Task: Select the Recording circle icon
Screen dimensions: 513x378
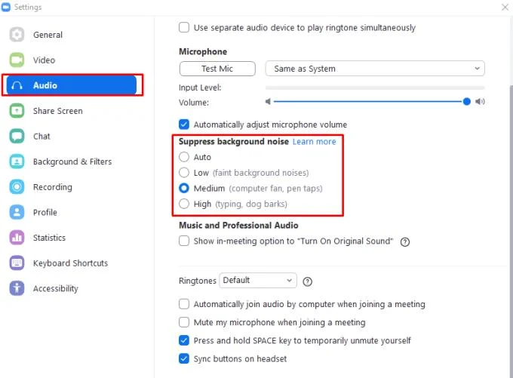Action: [x=17, y=187]
